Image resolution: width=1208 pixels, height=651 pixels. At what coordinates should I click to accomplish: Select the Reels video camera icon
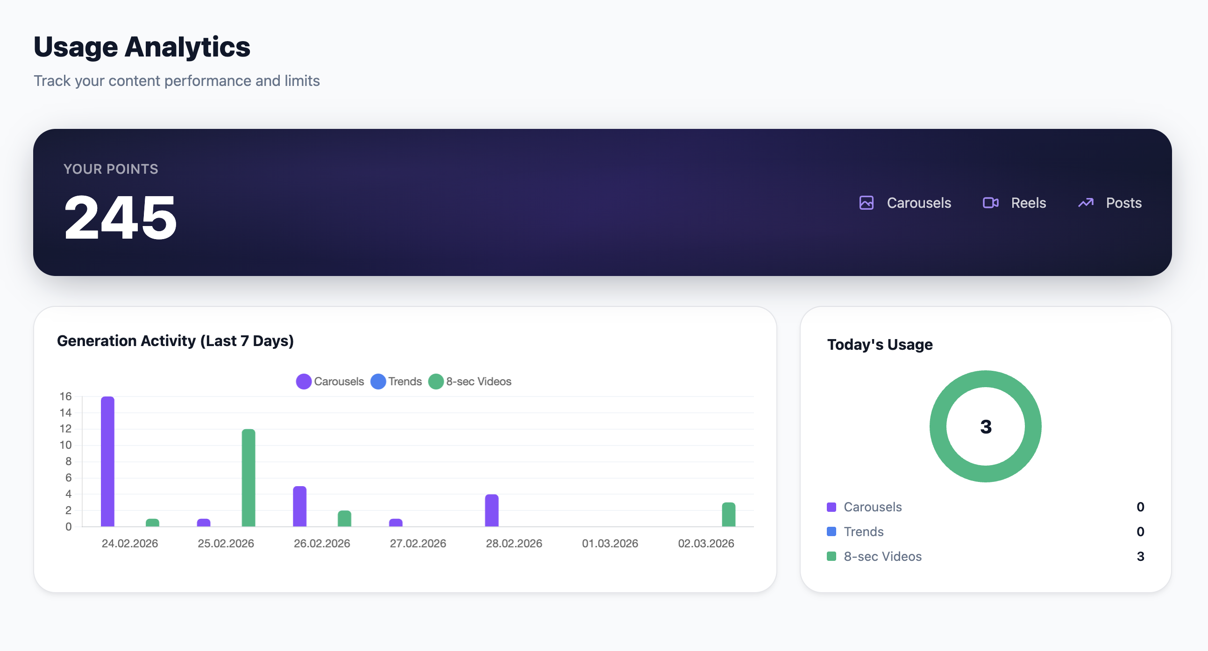(990, 203)
